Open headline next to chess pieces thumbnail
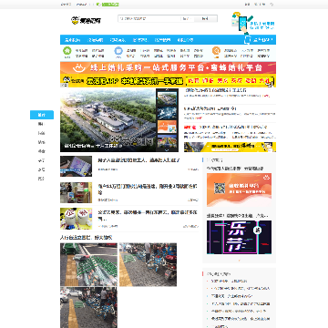The width and height of the screenshot is (328, 328). (148, 215)
